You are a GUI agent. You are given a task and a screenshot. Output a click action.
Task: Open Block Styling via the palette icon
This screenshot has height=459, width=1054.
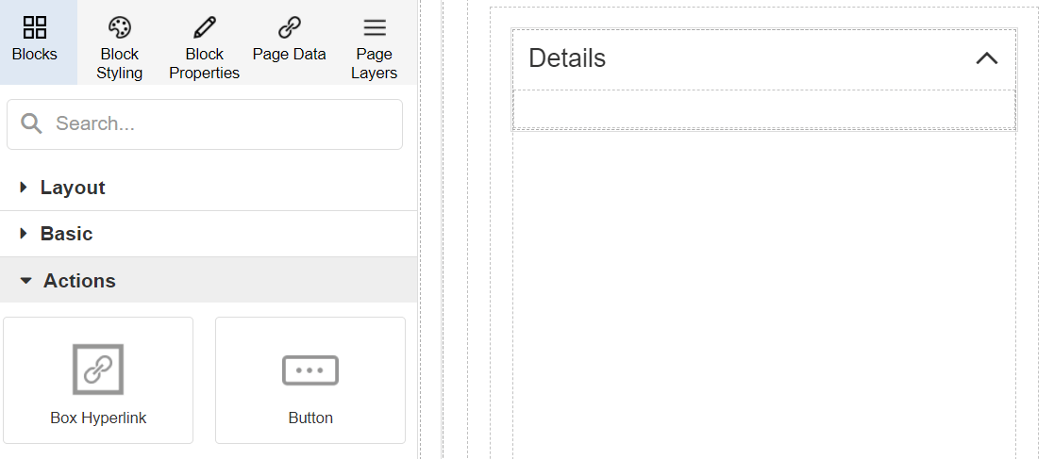point(120,26)
